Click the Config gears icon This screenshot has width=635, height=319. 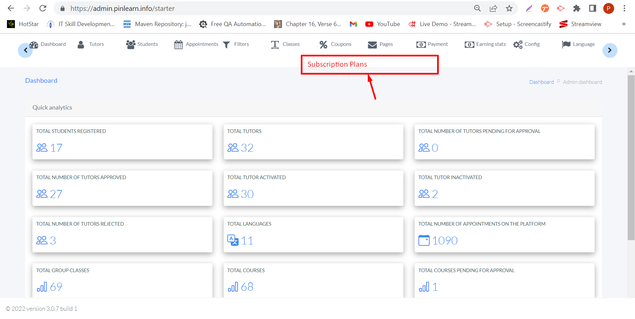(x=518, y=45)
